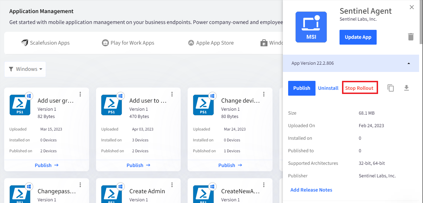Viewport: 423px width, 203px height.
Task: Click the 82 Bytes size text
Action: pos(46,117)
